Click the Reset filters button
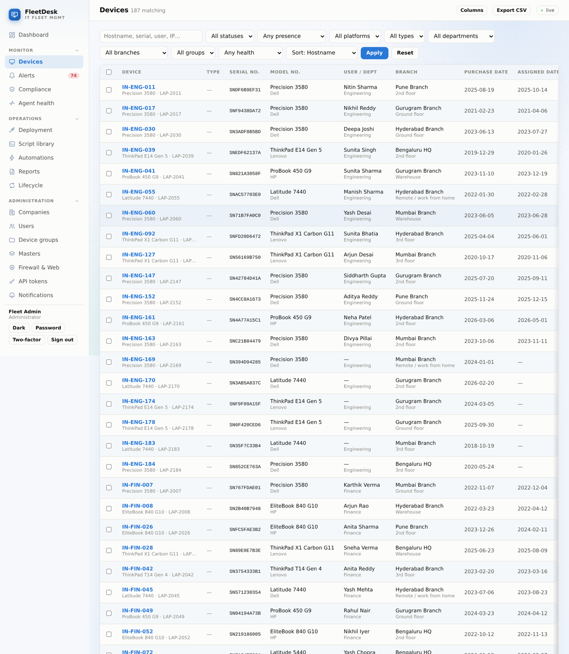Viewport: 569px width, 654px height. pyautogui.click(x=405, y=53)
